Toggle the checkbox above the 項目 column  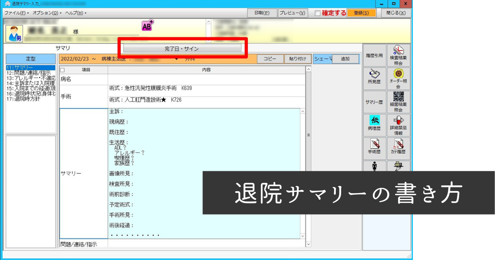pos(63,69)
